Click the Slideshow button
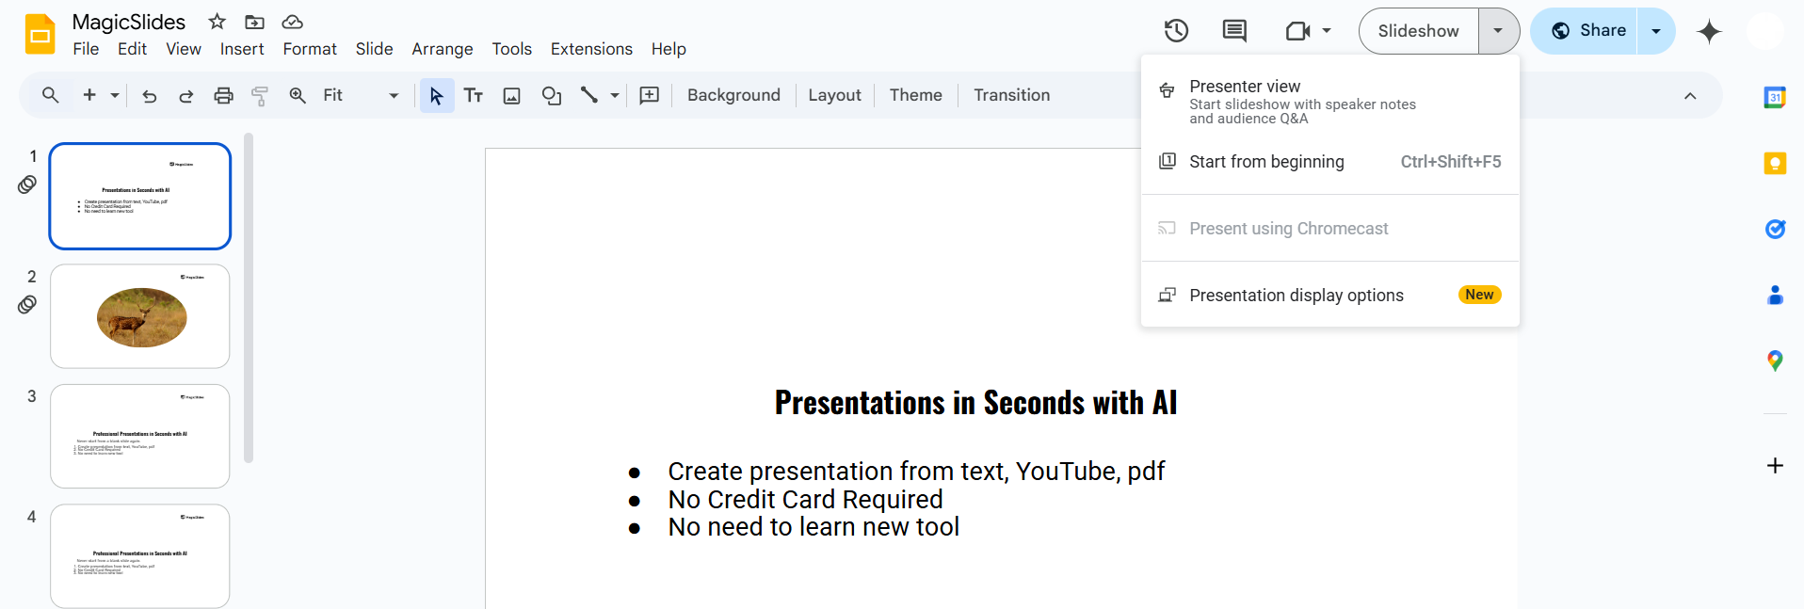Screen dimensions: 1804x609 point(1419,31)
